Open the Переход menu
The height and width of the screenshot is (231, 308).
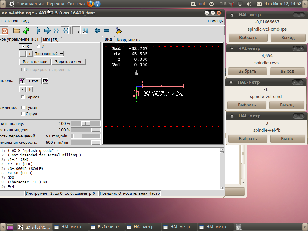coord(55,4)
